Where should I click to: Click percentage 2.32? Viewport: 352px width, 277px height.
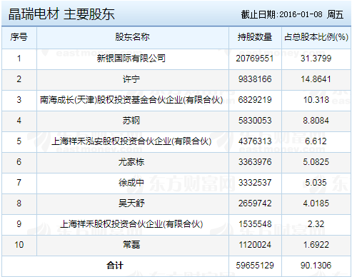pyautogui.click(x=316, y=224)
